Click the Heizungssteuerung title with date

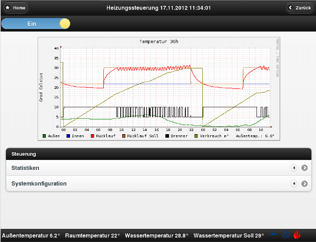click(x=159, y=8)
